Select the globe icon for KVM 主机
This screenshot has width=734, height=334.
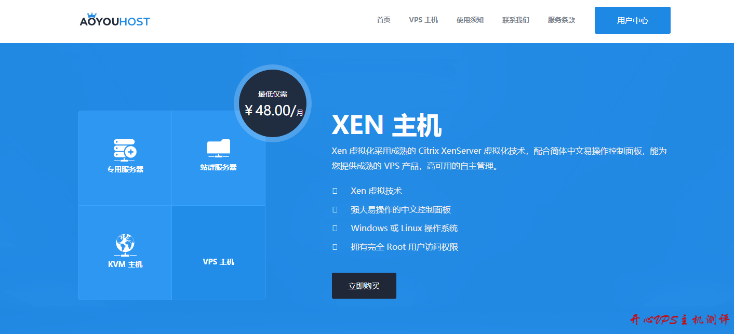[125, 244]
